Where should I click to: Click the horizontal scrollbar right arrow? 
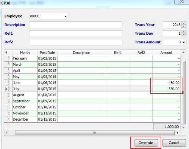pyautogui.click(x=178, y=133)
